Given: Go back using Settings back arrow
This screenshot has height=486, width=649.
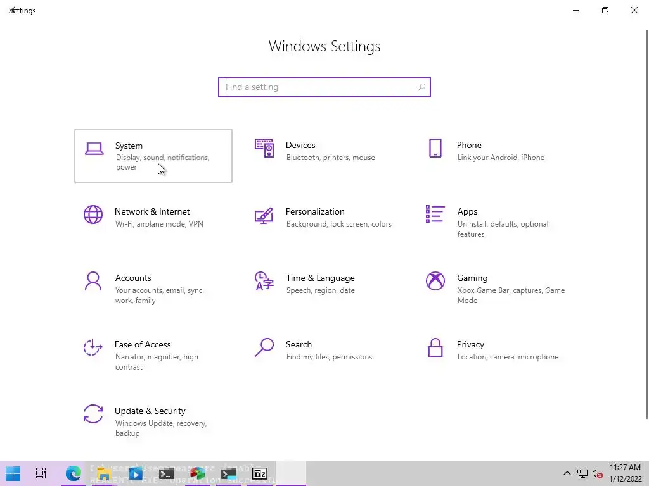Looking at the screenshot, I should tap(13, 10).
